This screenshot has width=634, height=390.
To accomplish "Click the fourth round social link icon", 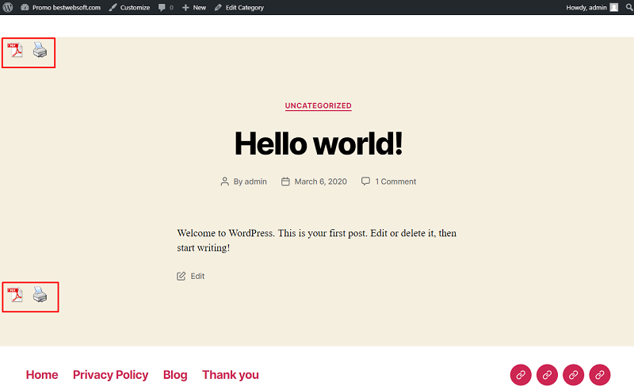I will tap(600, 375).
